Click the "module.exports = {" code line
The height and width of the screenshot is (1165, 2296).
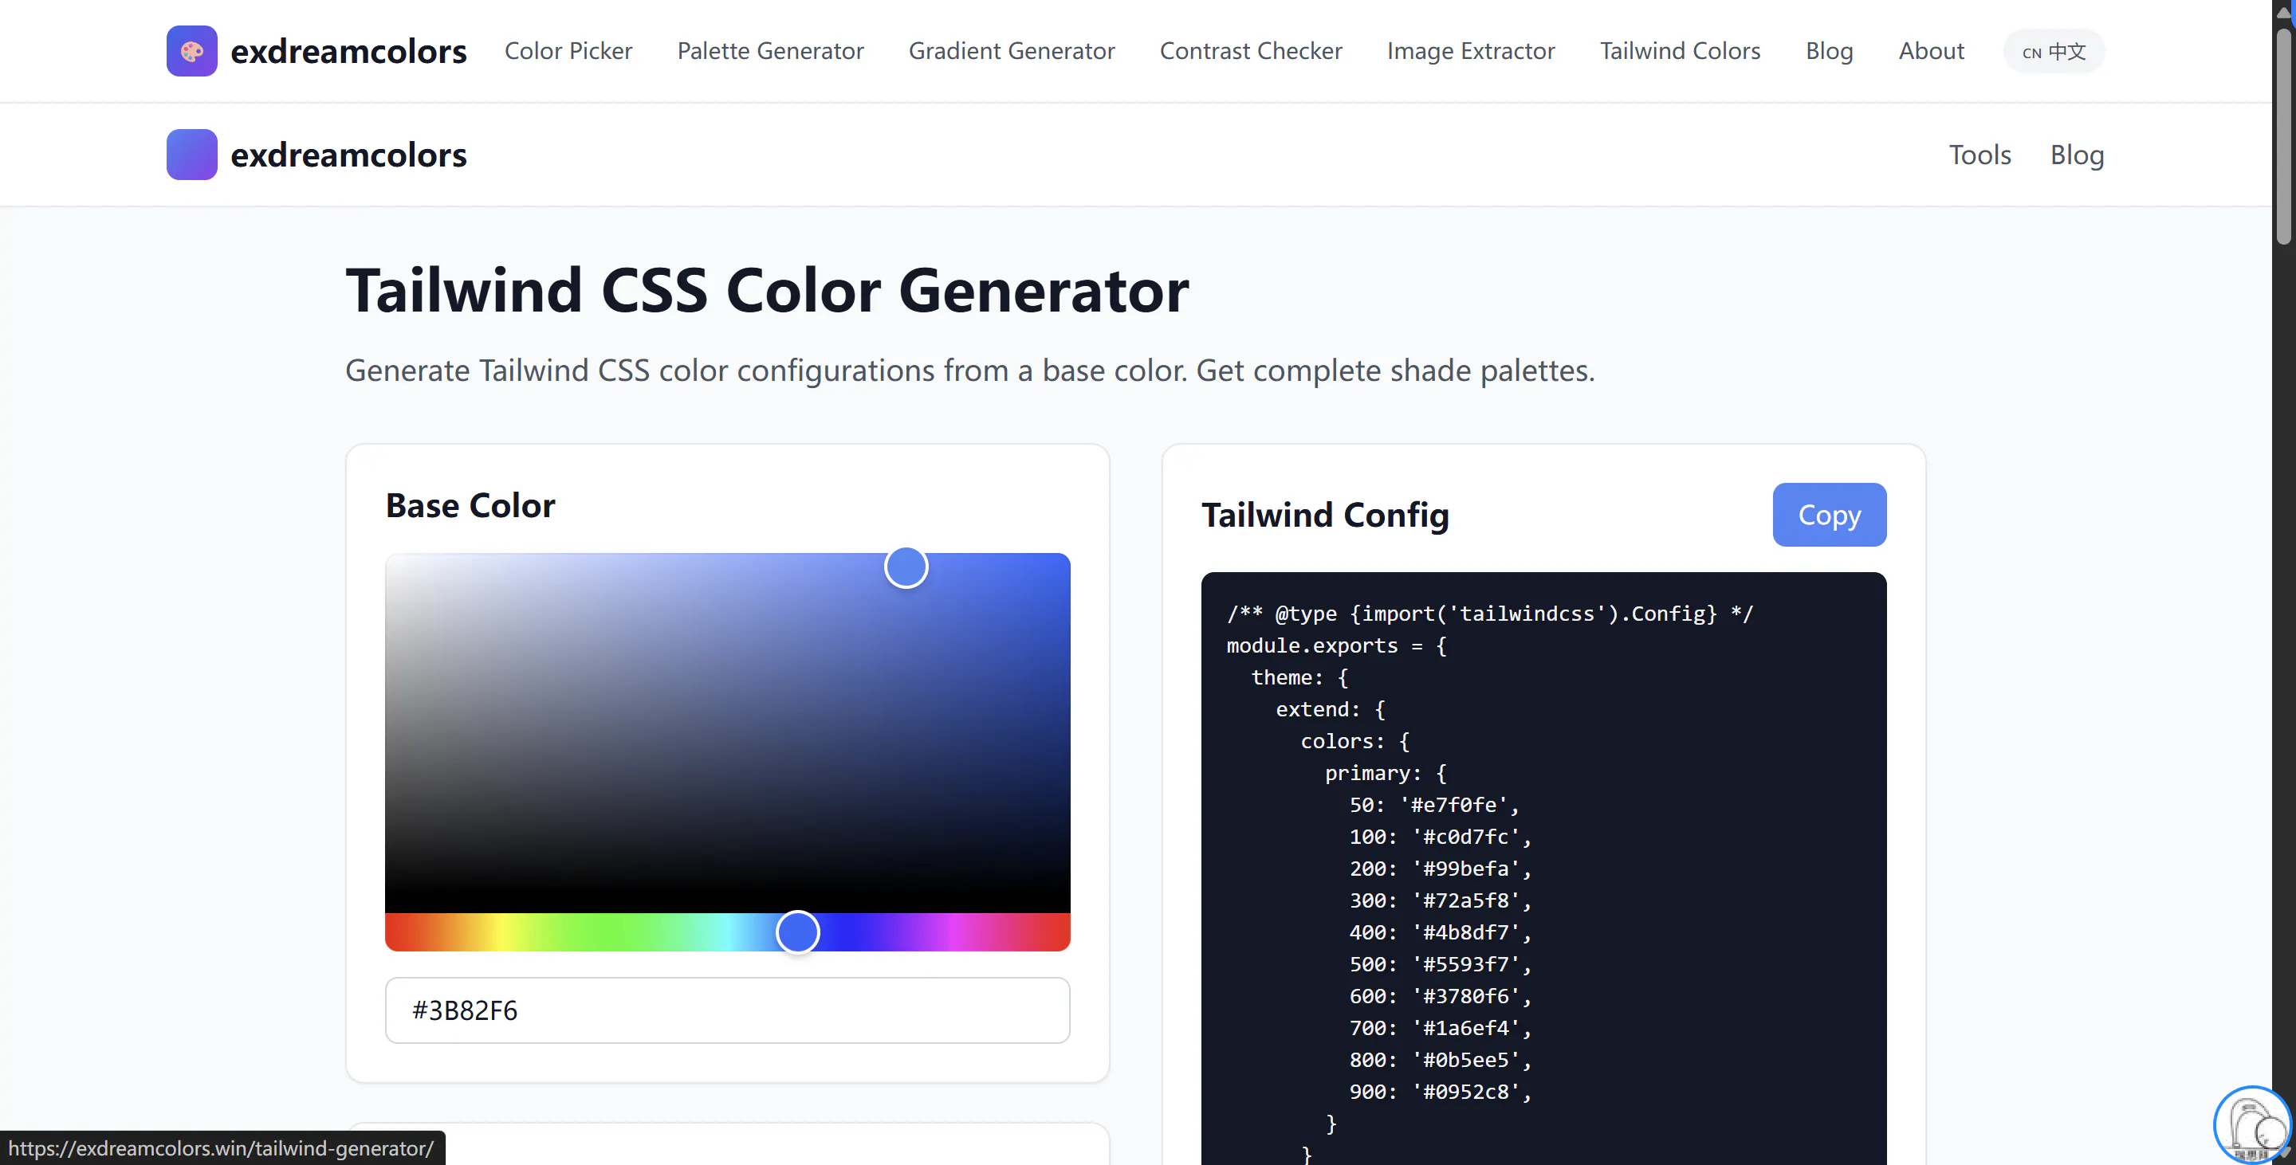click(x=1336, y=645)
